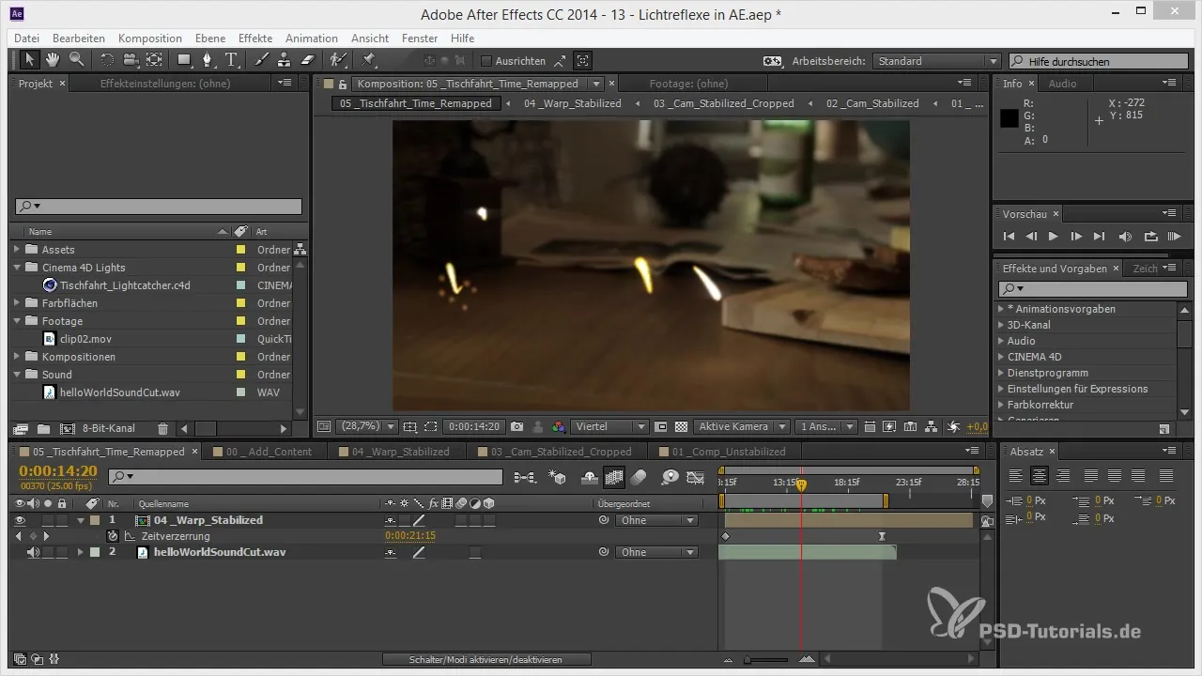Create a new composition from Project panel
The width and height of the screenshot is (1202, 676).
67,428
